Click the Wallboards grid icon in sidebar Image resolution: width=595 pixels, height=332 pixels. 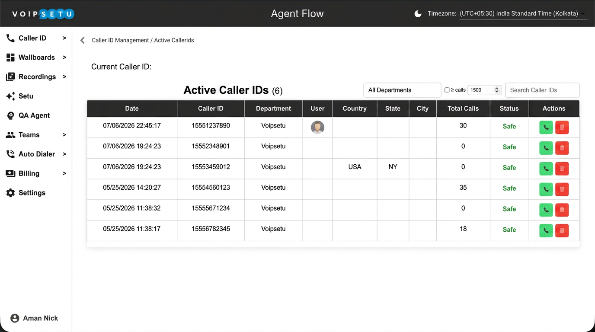10,57
